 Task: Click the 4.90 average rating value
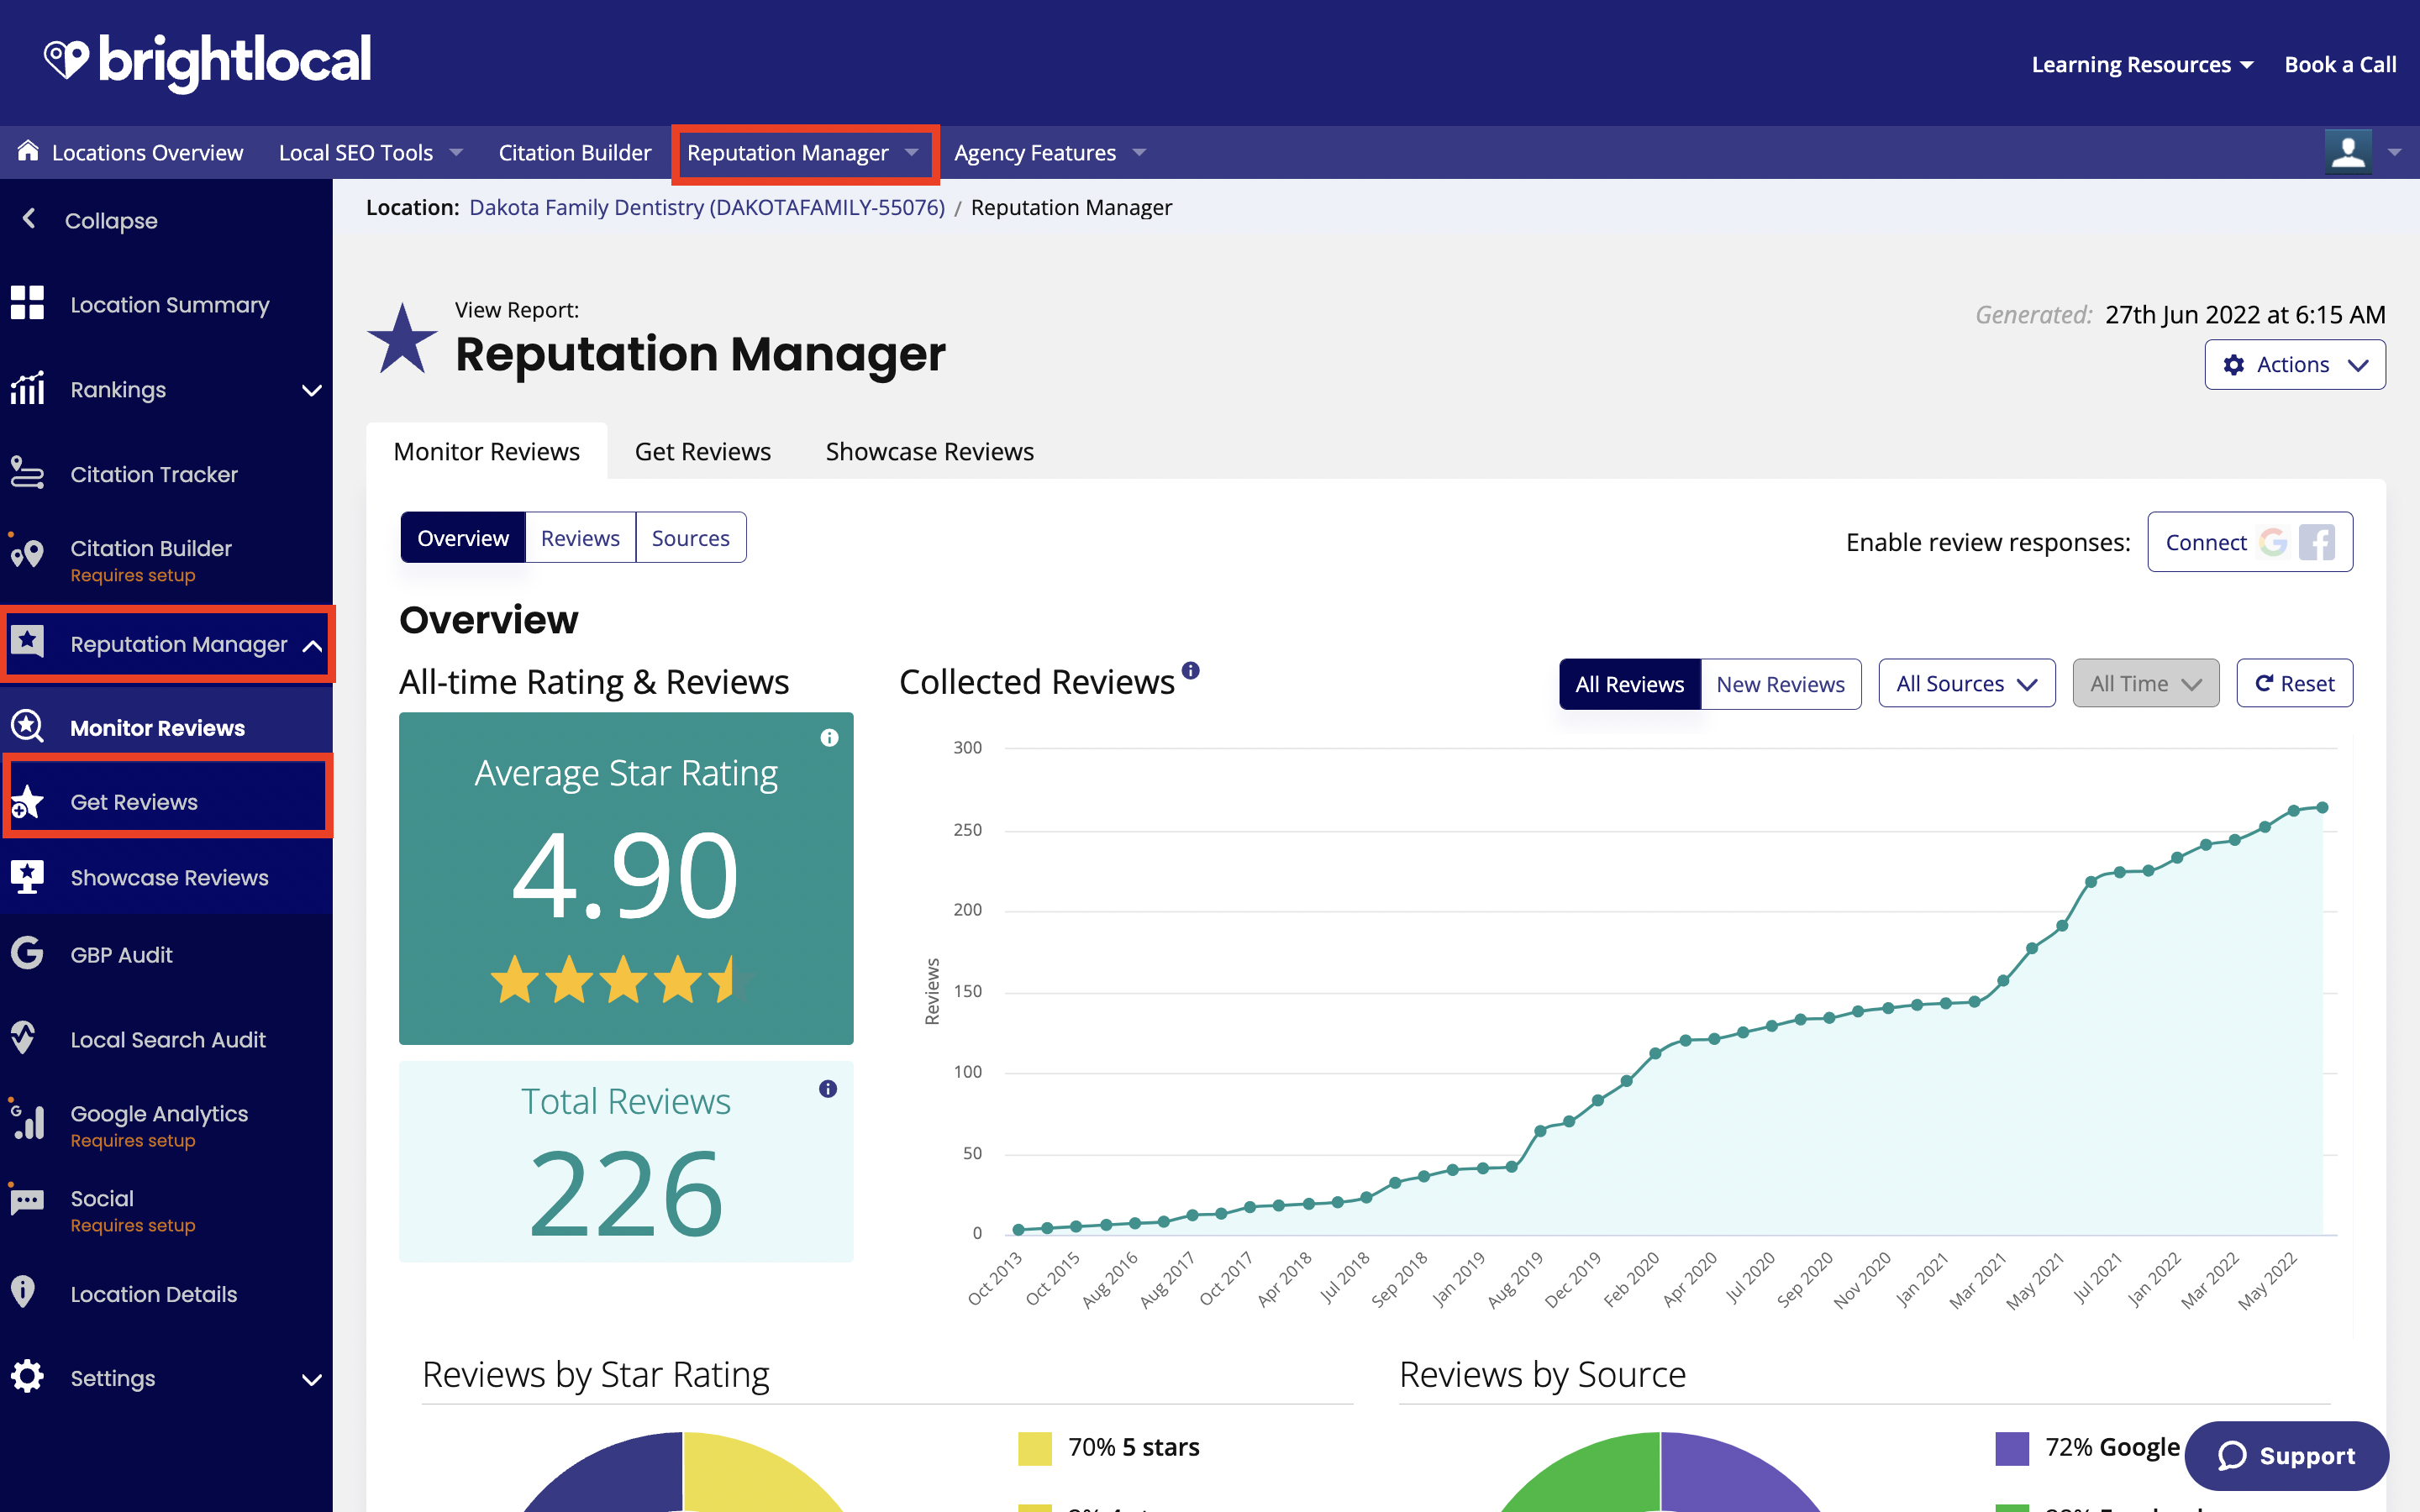click(x=626, y=876)
